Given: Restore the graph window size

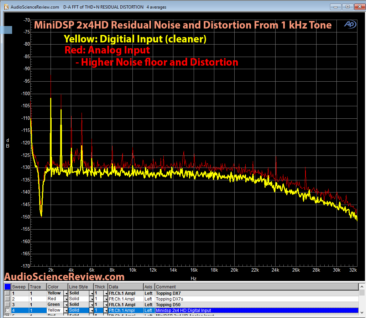Looking at the screenshot, I should tap(347, 7).
